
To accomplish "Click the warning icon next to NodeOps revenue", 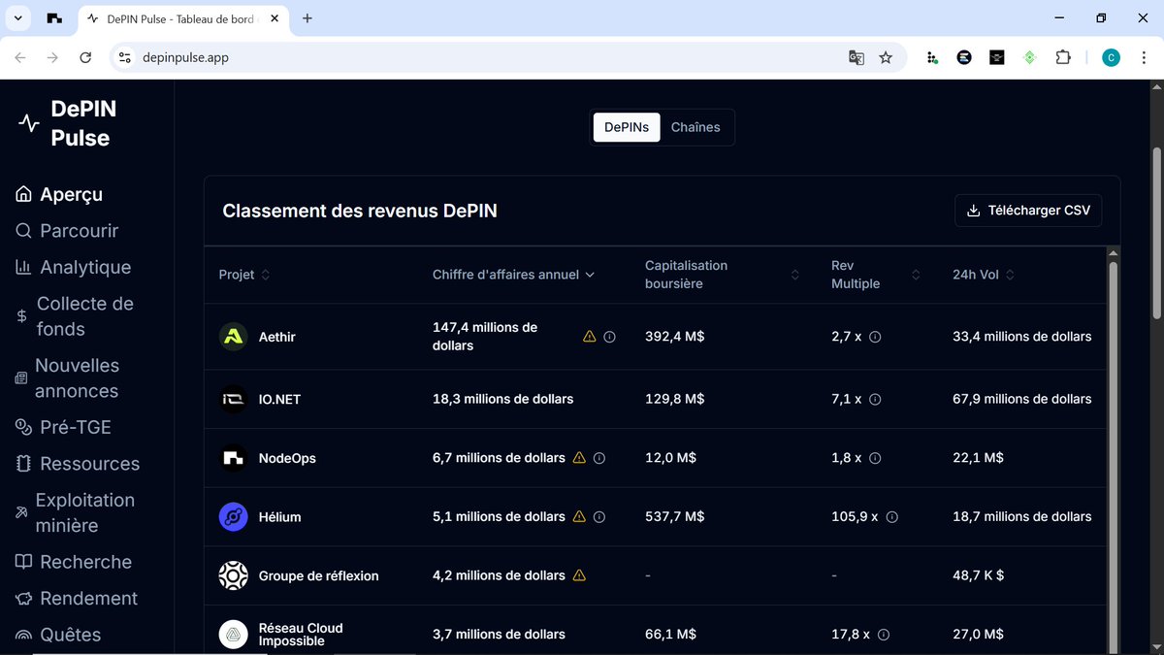I will 579,457.
